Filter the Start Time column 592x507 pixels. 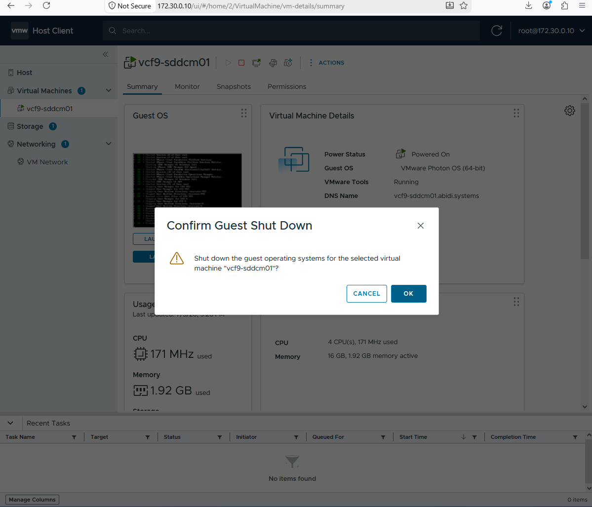[474, 437]
